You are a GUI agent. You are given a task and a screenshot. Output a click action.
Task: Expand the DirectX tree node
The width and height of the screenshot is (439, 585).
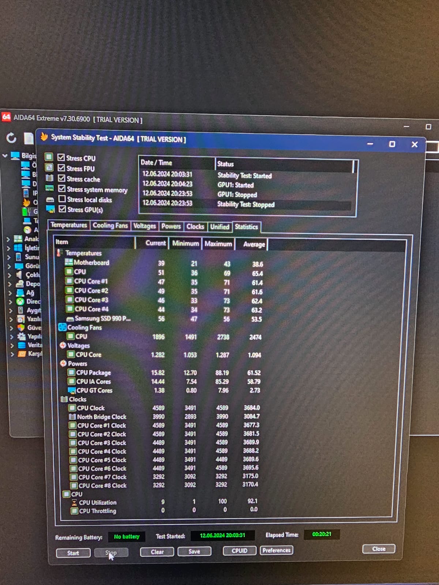click(11, 302)
